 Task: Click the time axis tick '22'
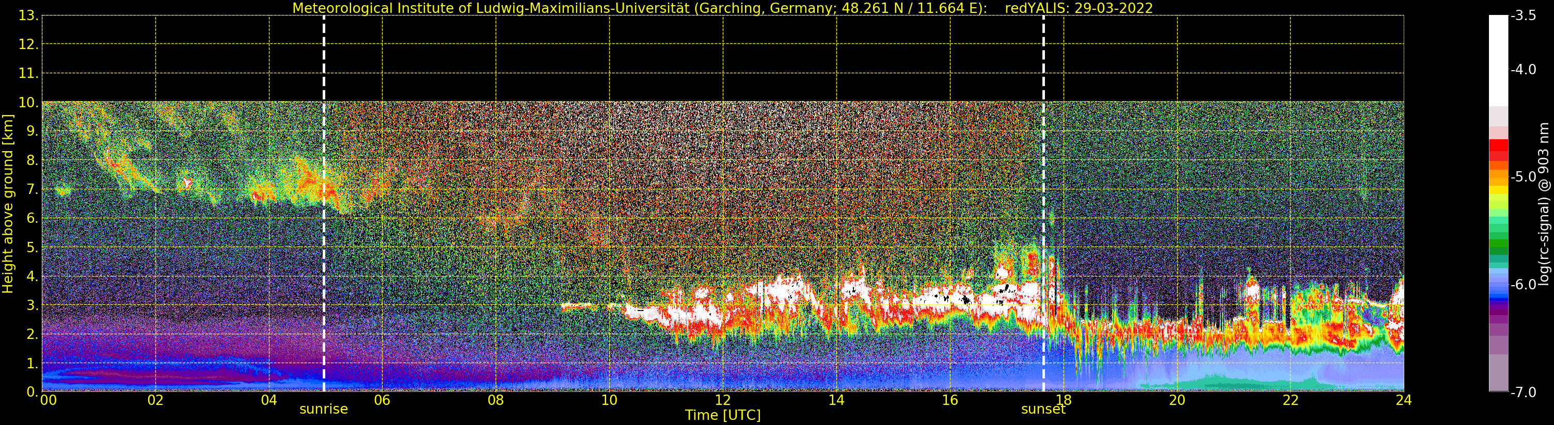click(1290, 400)
